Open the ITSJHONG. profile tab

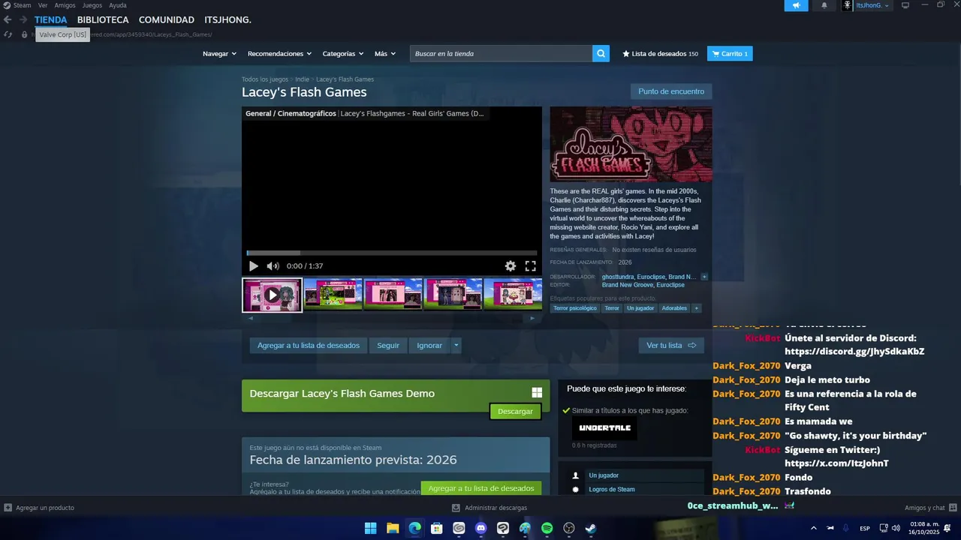[228, 20]
